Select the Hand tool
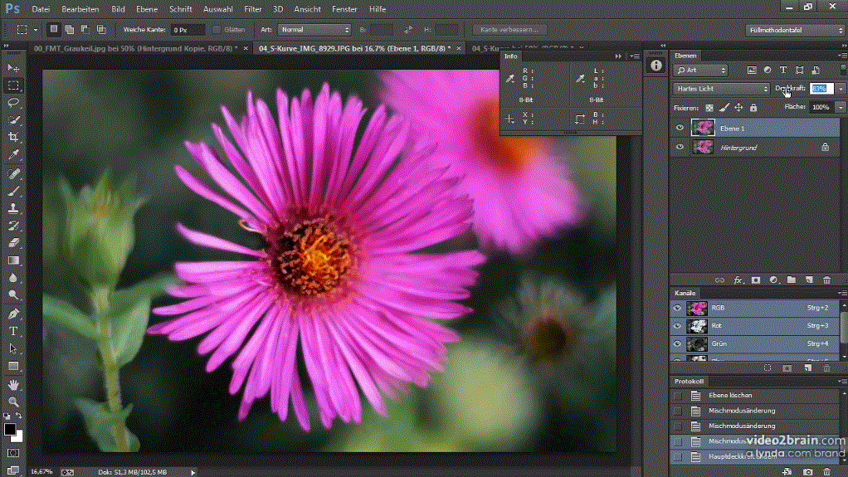Image resolution: width=848 pixels, height=477 pixels. click(x=13, y=385)
